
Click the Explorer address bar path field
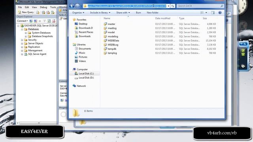click(x=126, y=6)
